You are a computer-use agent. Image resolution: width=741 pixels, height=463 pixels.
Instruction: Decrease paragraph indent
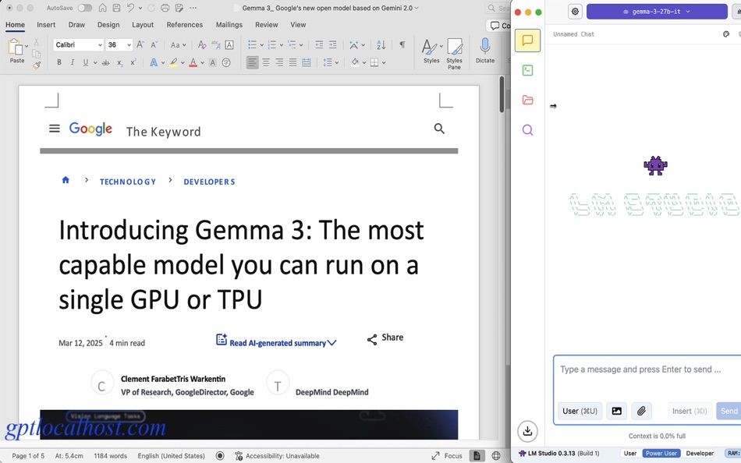tap(319, 45)
